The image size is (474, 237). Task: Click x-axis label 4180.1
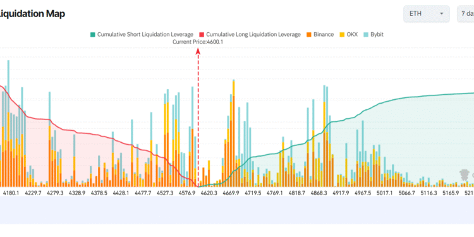pyautogui.click(x=11, y=193)
